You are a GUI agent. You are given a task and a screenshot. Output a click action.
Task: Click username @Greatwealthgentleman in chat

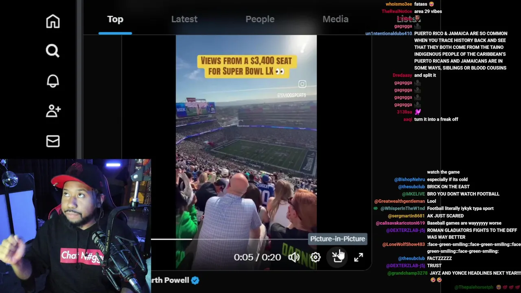pyautogui.click(x=400, y=201)
